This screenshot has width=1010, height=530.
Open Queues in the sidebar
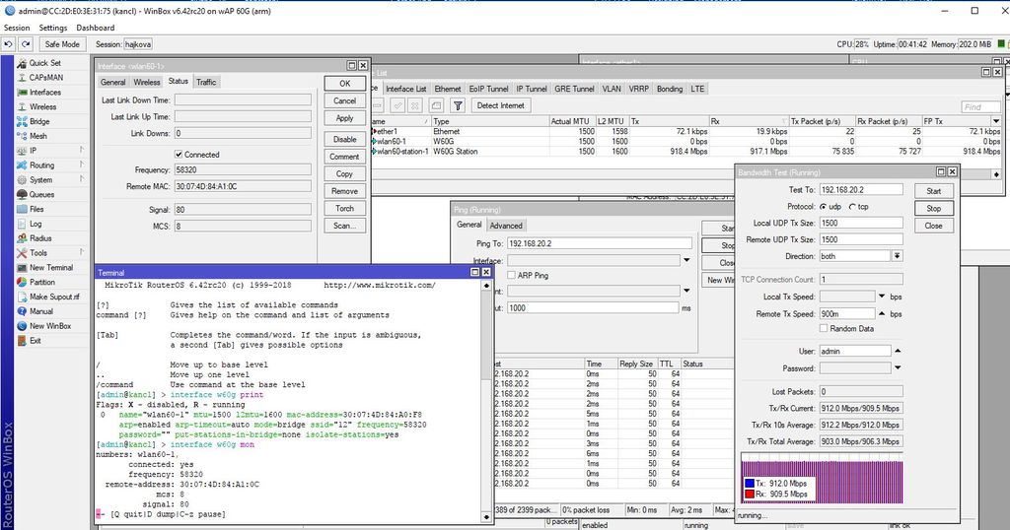click(x=41, y=194)
